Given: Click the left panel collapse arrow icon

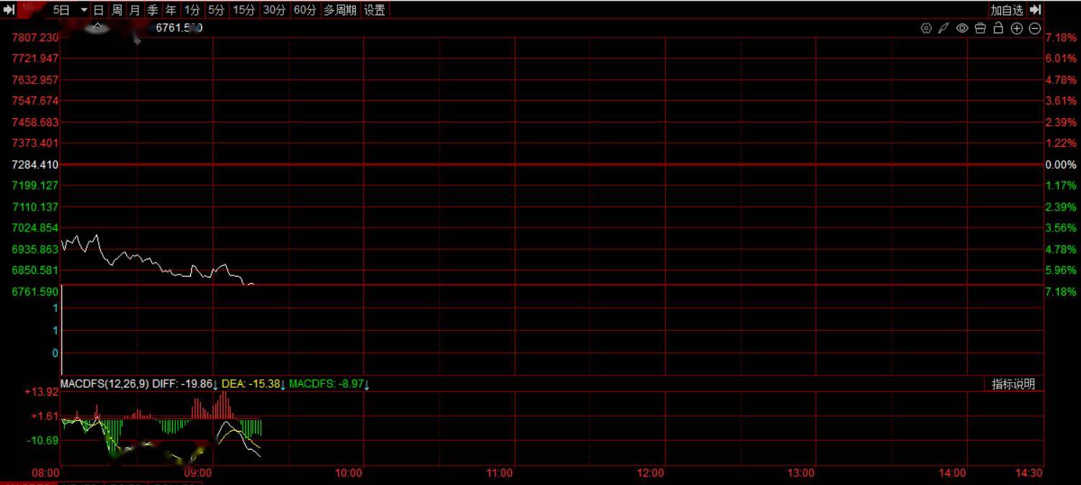Looking at the screenshot, I should (x=9, y=10).
